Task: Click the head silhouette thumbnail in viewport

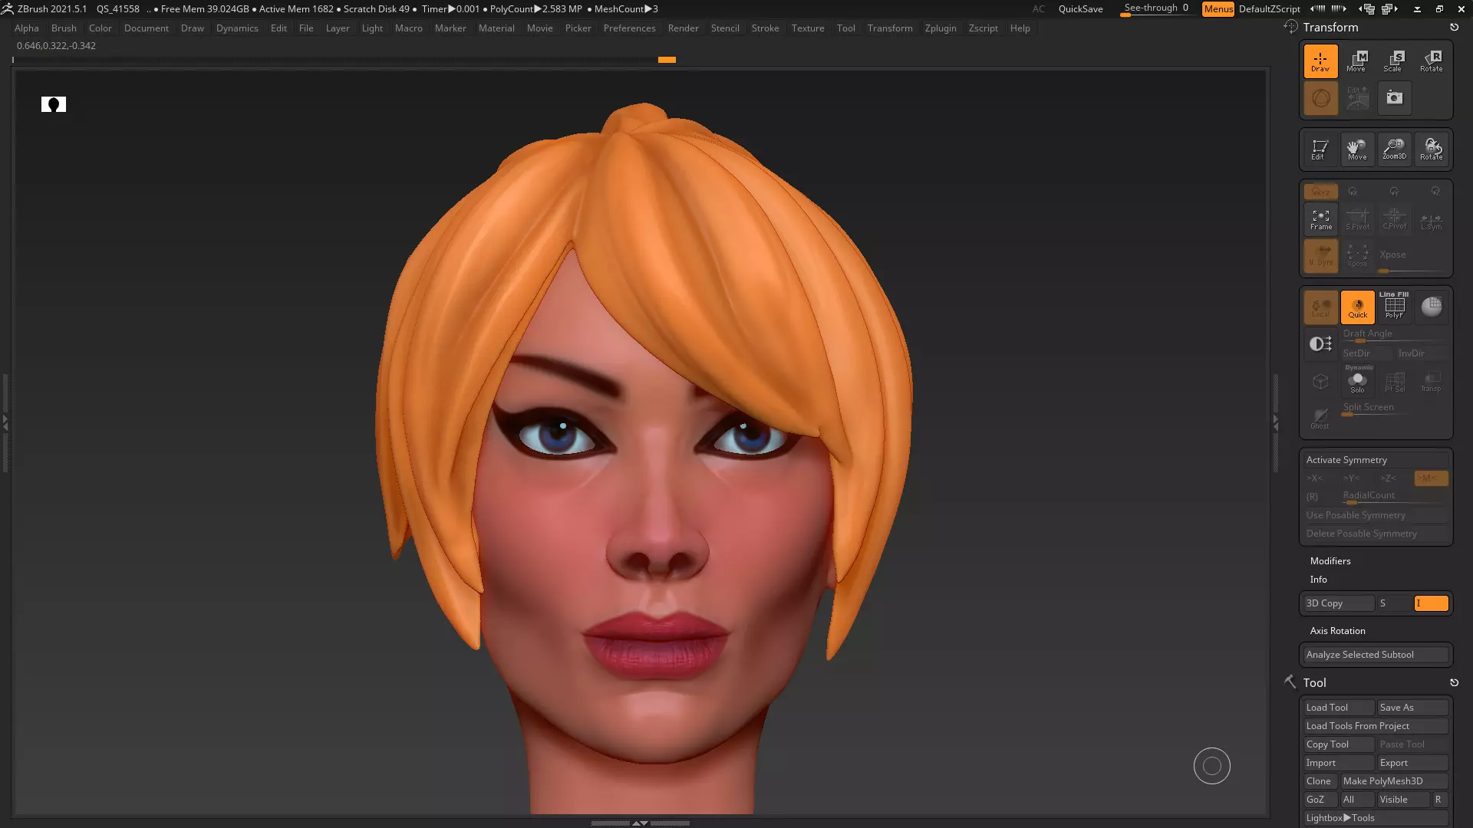Action: pyautogui.click(x=54, y=104)
